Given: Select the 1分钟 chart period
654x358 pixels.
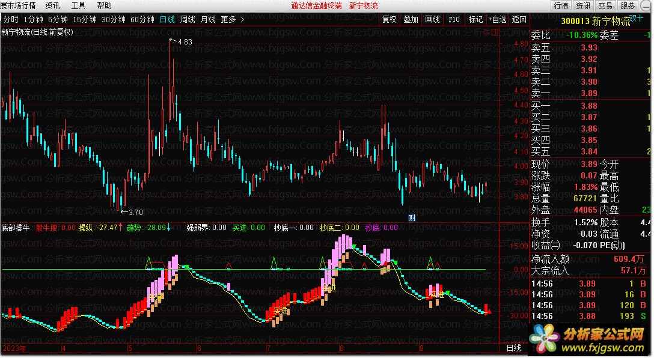Looking at the screenshot, I should pos(34,19).
